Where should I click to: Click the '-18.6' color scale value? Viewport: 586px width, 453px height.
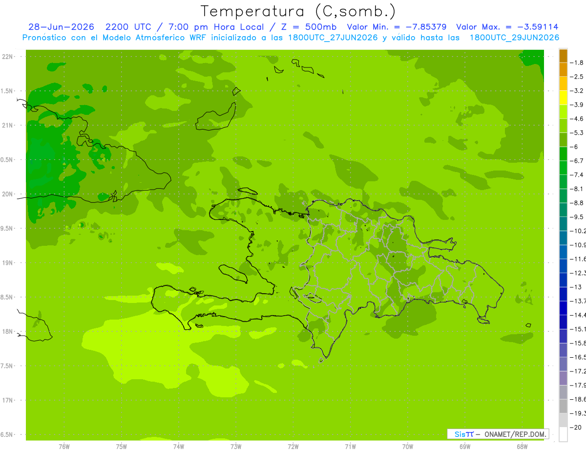[x=578, y=399]
